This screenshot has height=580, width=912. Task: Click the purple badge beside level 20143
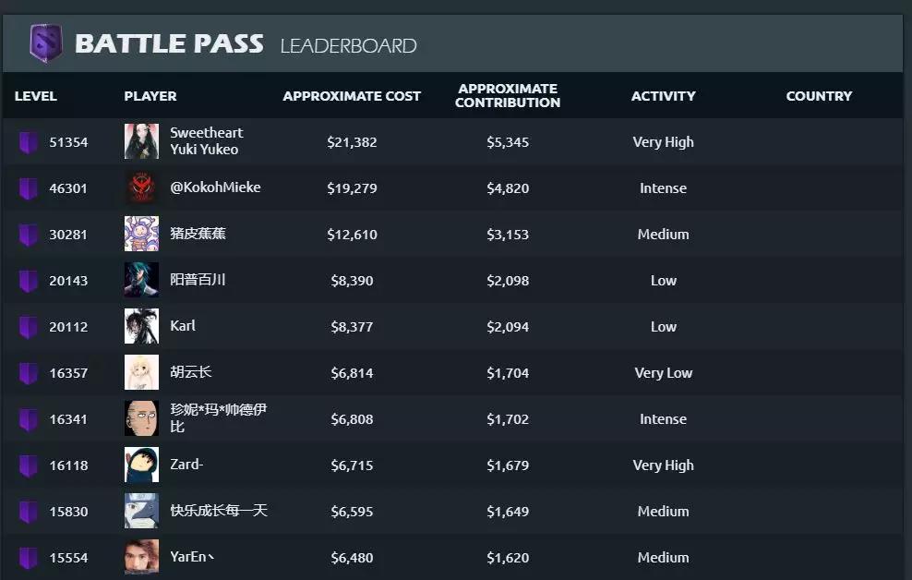[29, 281]
